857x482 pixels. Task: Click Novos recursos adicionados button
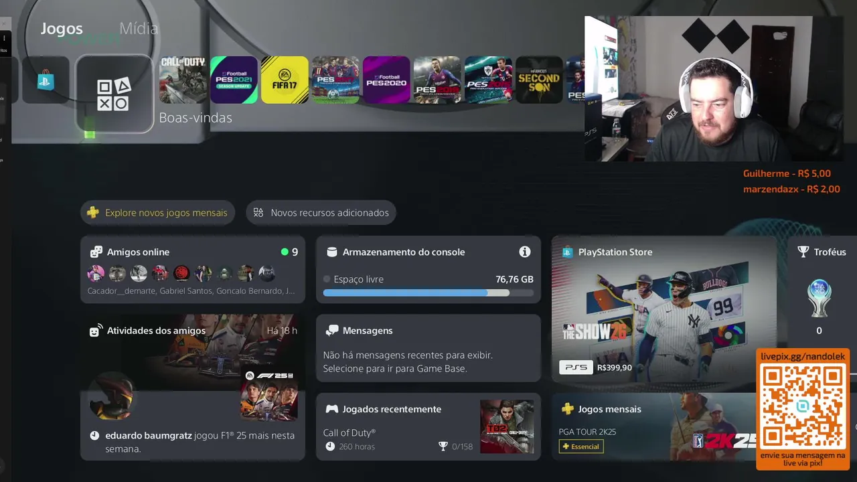click(x=321, y=213)
